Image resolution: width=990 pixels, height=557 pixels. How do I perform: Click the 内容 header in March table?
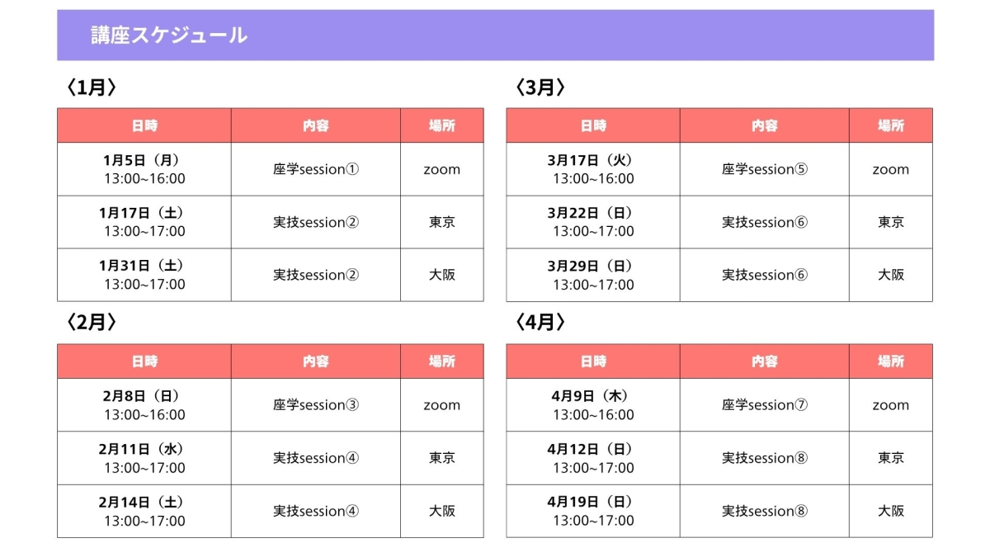click(764, 125)
